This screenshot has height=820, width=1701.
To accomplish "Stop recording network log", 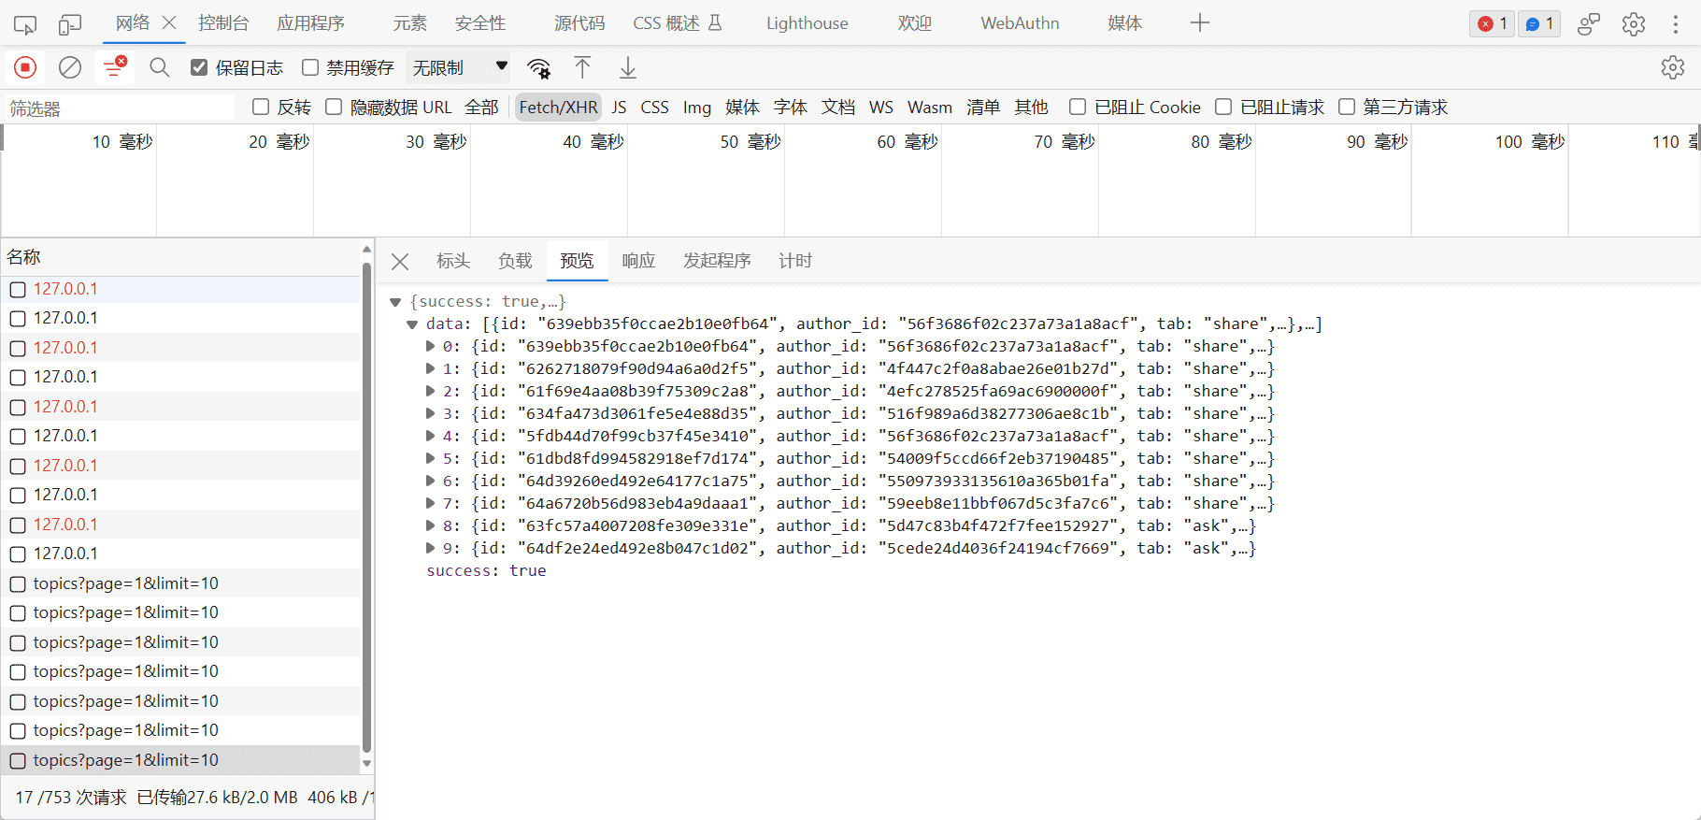I will click(25, 67).
